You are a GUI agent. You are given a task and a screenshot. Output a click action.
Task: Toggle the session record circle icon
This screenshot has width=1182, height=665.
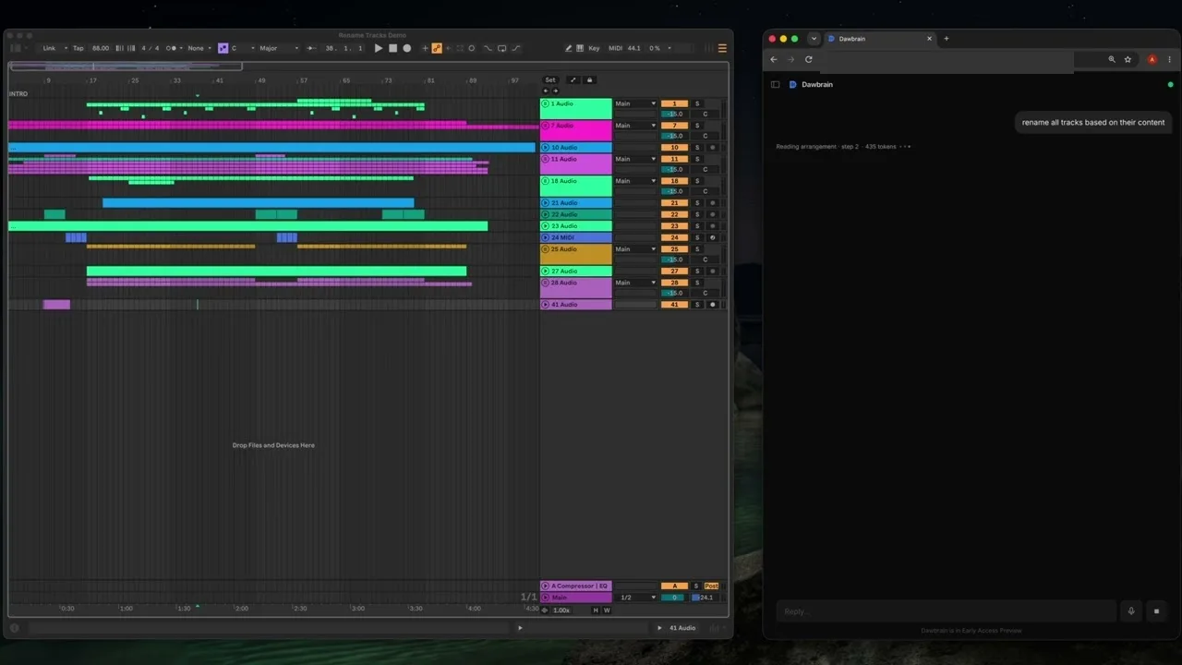[x=471, y=48]
